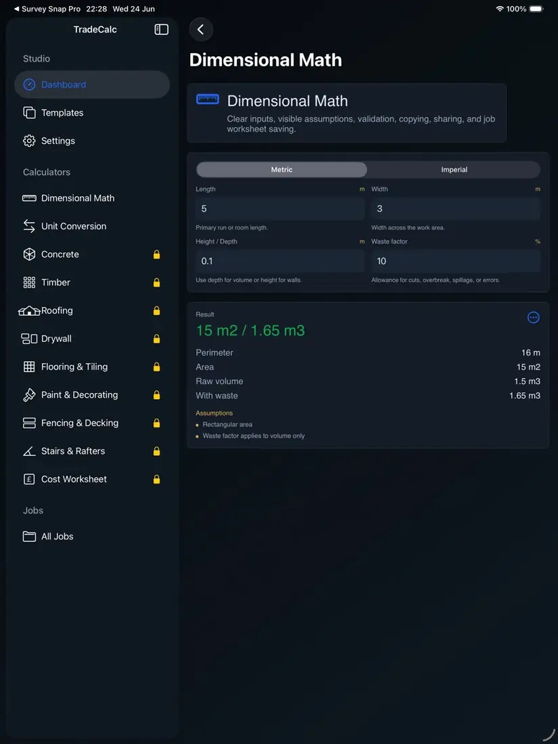Viewport: 558px width, 744px height.
Task: Open the Flooring & Tiling calculator
Action: 92,367
